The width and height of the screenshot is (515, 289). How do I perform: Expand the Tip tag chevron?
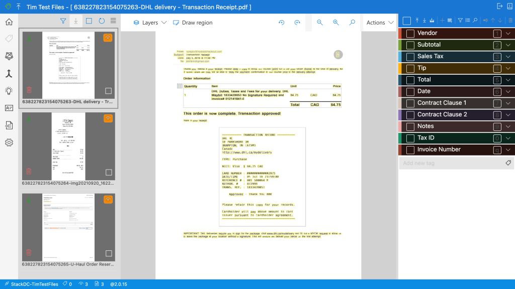point(508,68)
